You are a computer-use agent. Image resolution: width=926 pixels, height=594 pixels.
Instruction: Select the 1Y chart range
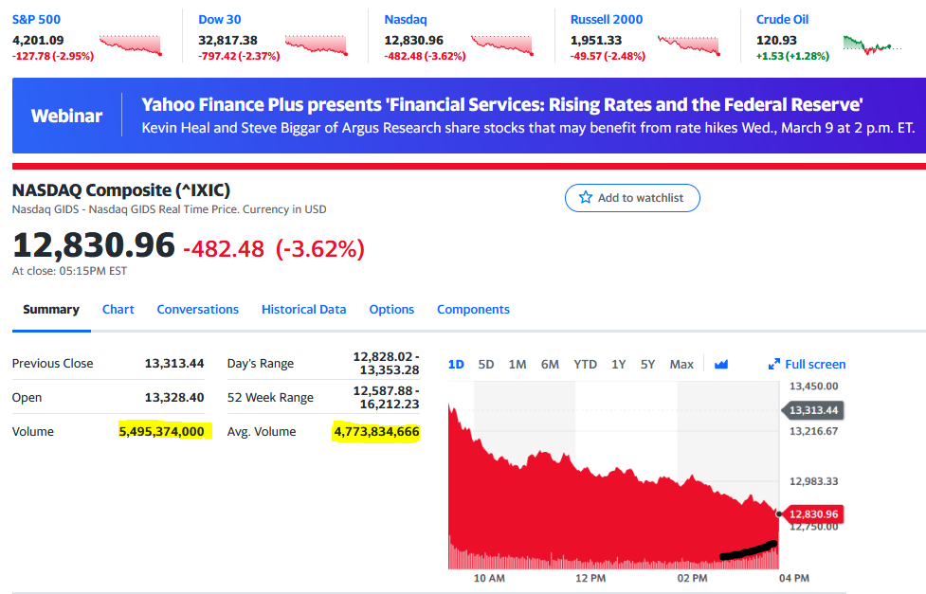pos(618,365)
